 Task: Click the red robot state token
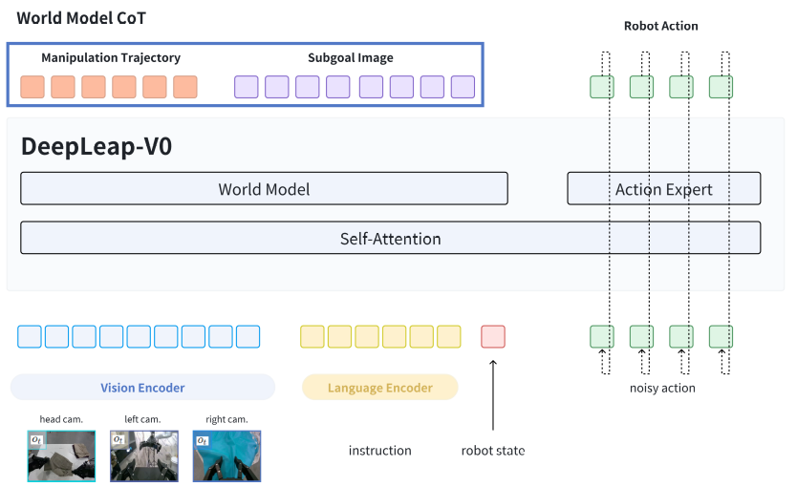(493, 336)
